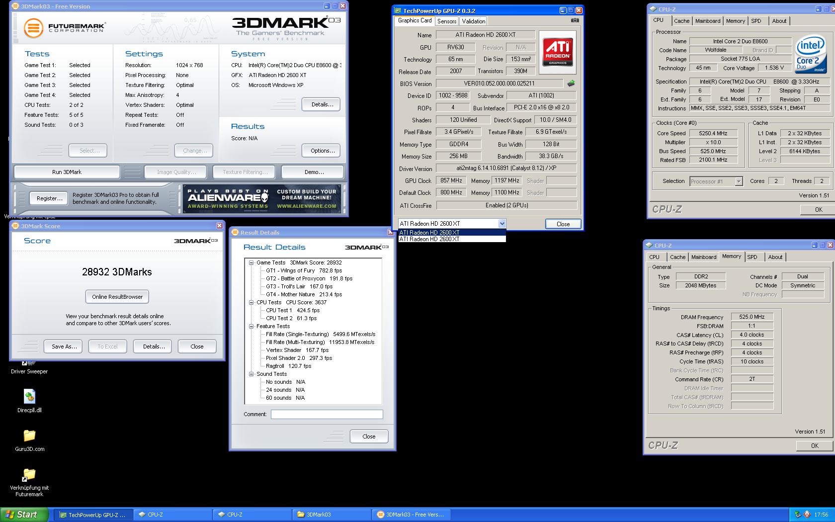Select the Ragtroll 120.7 fps row
Viewport: 835px width, 522px height.
click(x=288, y=366)
